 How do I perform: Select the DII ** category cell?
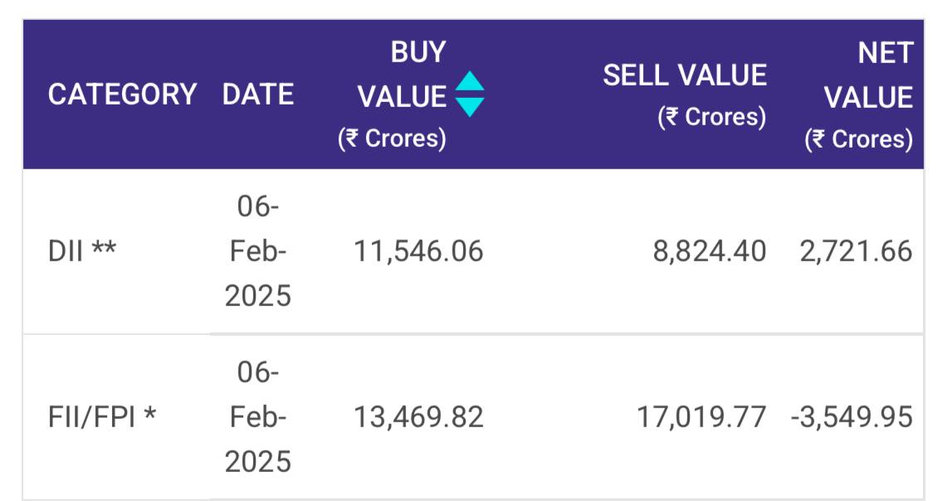pyautogui.click(x=83, y=251)
